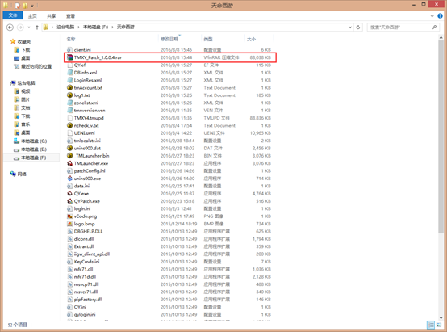447x332 pixels.
Task: Select the qylogin.ini file name
Action: pyautogui.click(x=85, y=314)
